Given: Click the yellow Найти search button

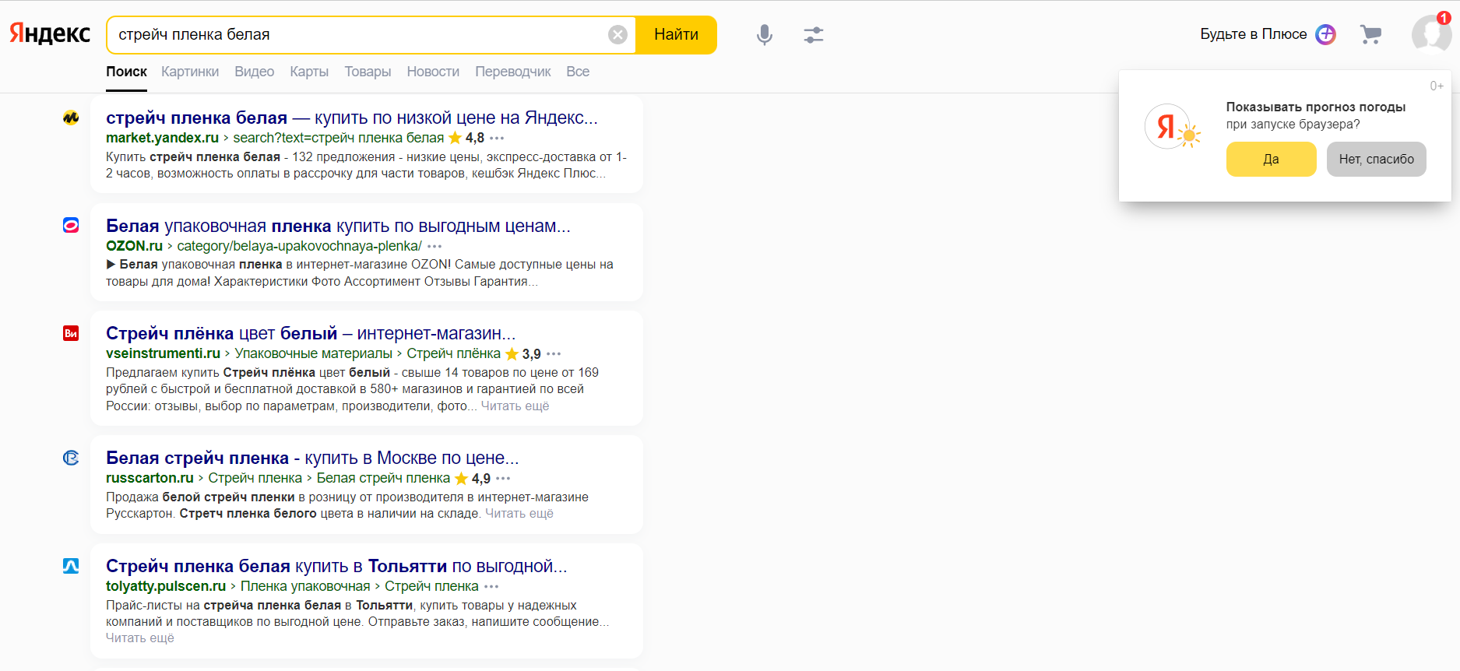Looking at the screenshot, I should (676, 35).
